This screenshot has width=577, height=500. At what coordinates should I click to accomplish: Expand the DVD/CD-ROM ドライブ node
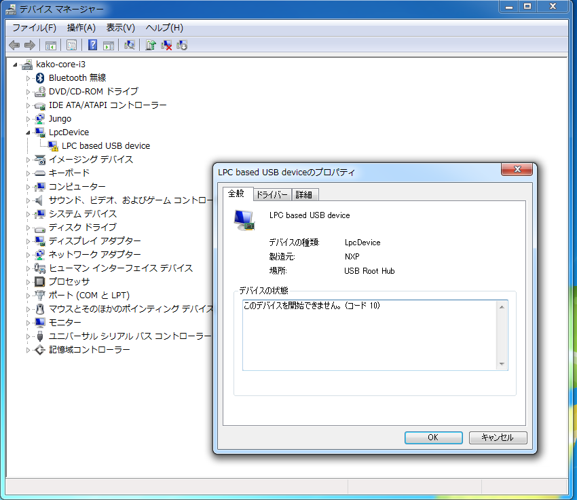28,92
